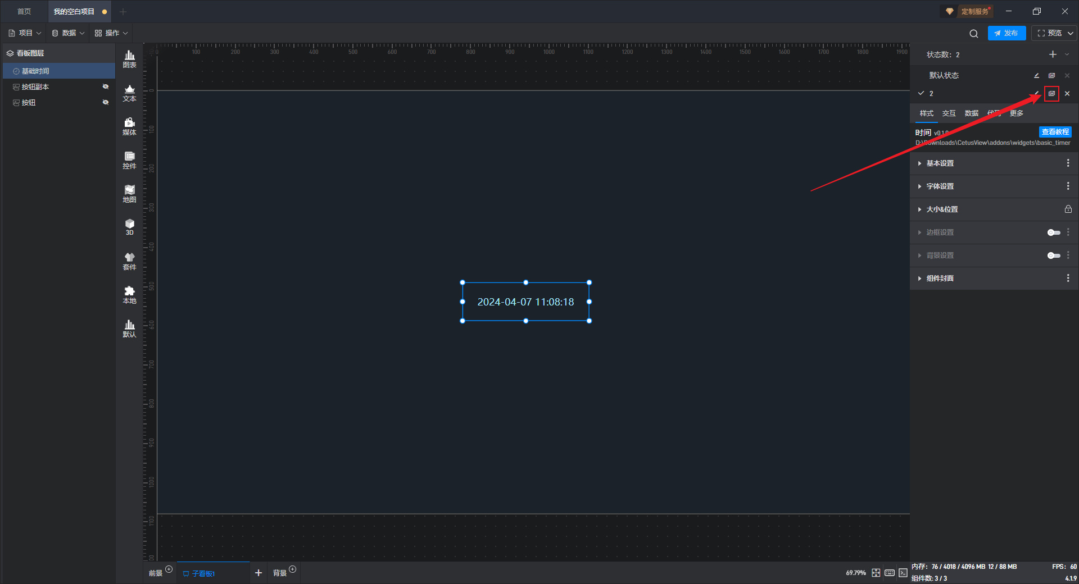Enable the 边框设置 switch
Viewport: 1079px width, 584px height.
click(x=1054, y=232)
